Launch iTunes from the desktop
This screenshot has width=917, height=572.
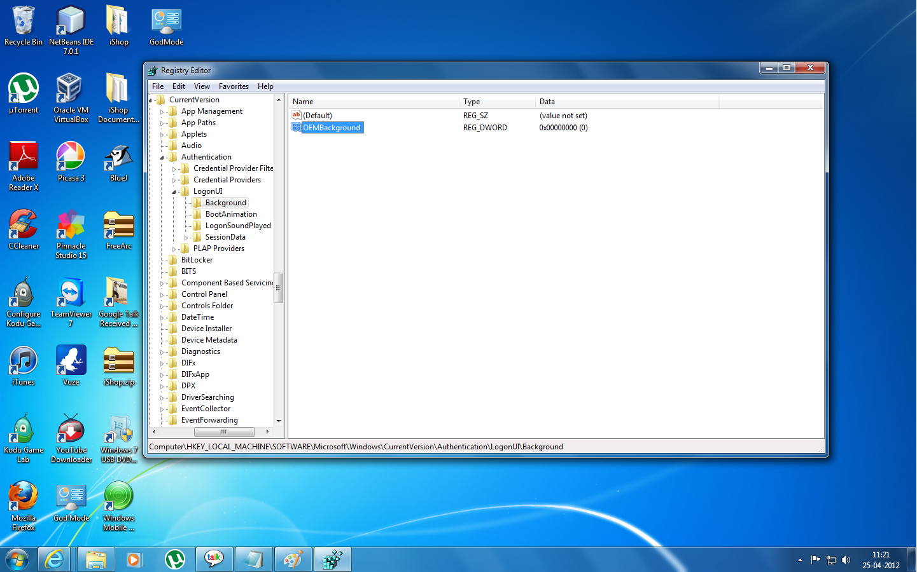(x=24, y=366)
